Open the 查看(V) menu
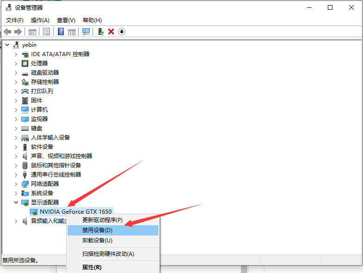Viewport: 363px width, 273px height. click(x=66, y=20)
